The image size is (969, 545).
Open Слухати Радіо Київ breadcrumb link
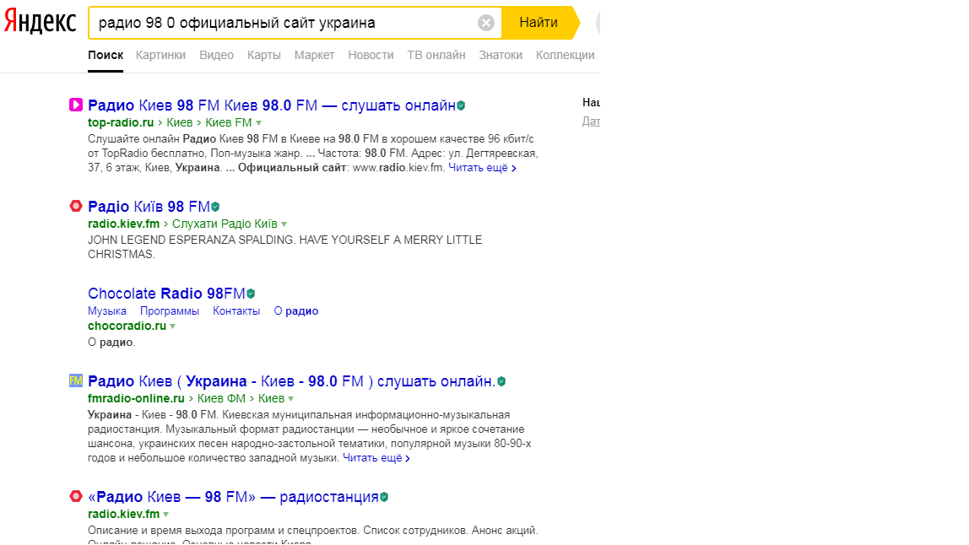tap(225, 224)
